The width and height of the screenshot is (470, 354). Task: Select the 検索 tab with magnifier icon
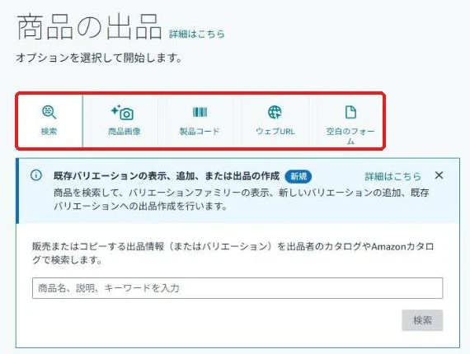[49, 121]
